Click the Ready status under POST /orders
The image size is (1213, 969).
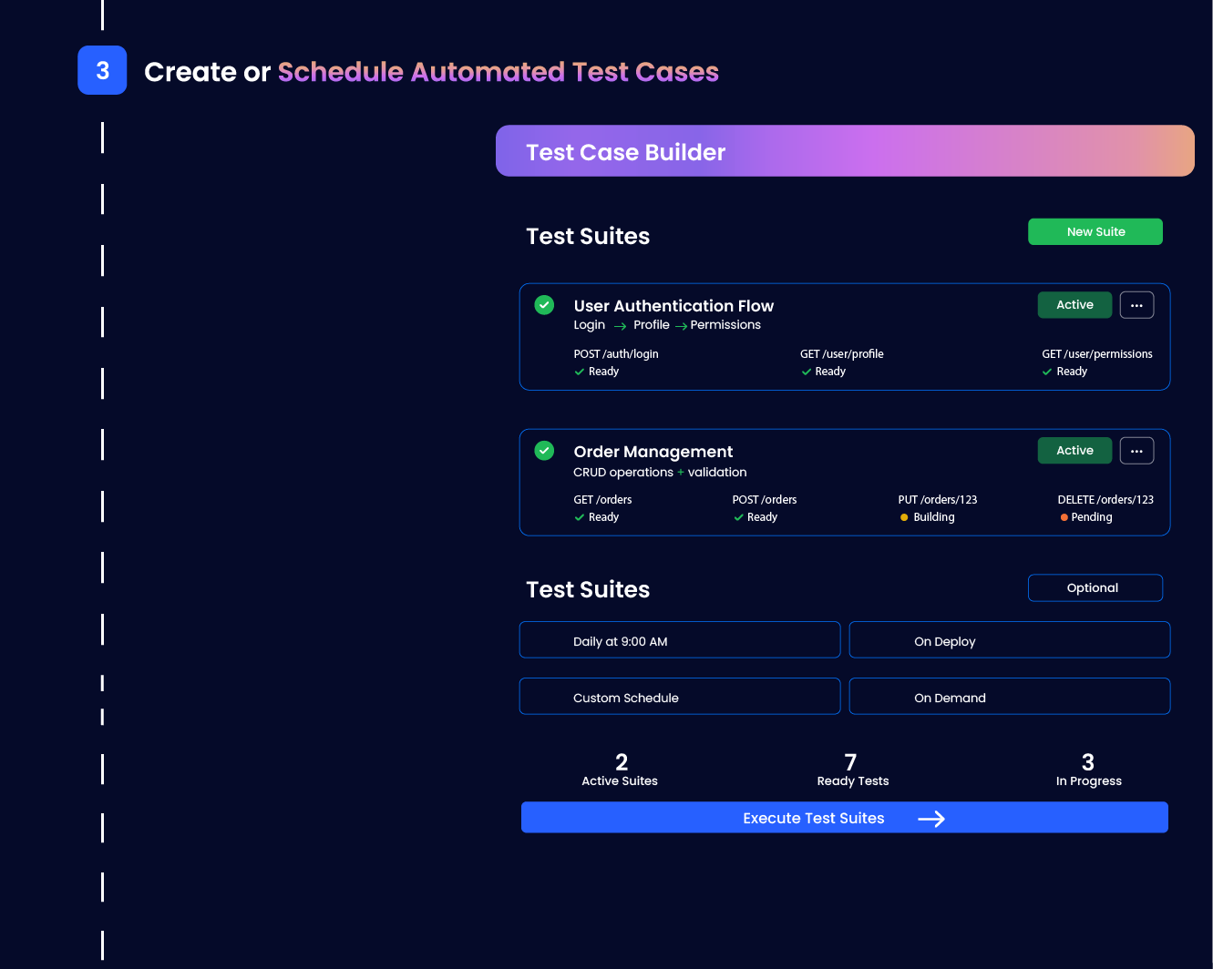pyautogui.click(x=756, y=517)
